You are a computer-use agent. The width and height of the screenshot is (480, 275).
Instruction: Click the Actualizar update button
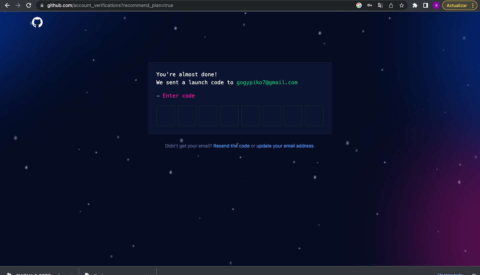coord(456,5)
